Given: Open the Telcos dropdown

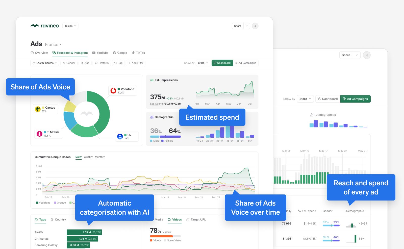Looking at the screenshot, I should coord(70,26).
